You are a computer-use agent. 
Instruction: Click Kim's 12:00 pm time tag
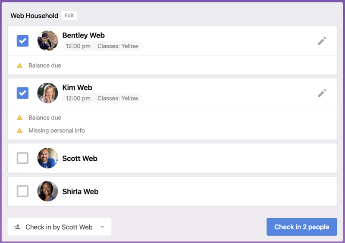point(78,98)
